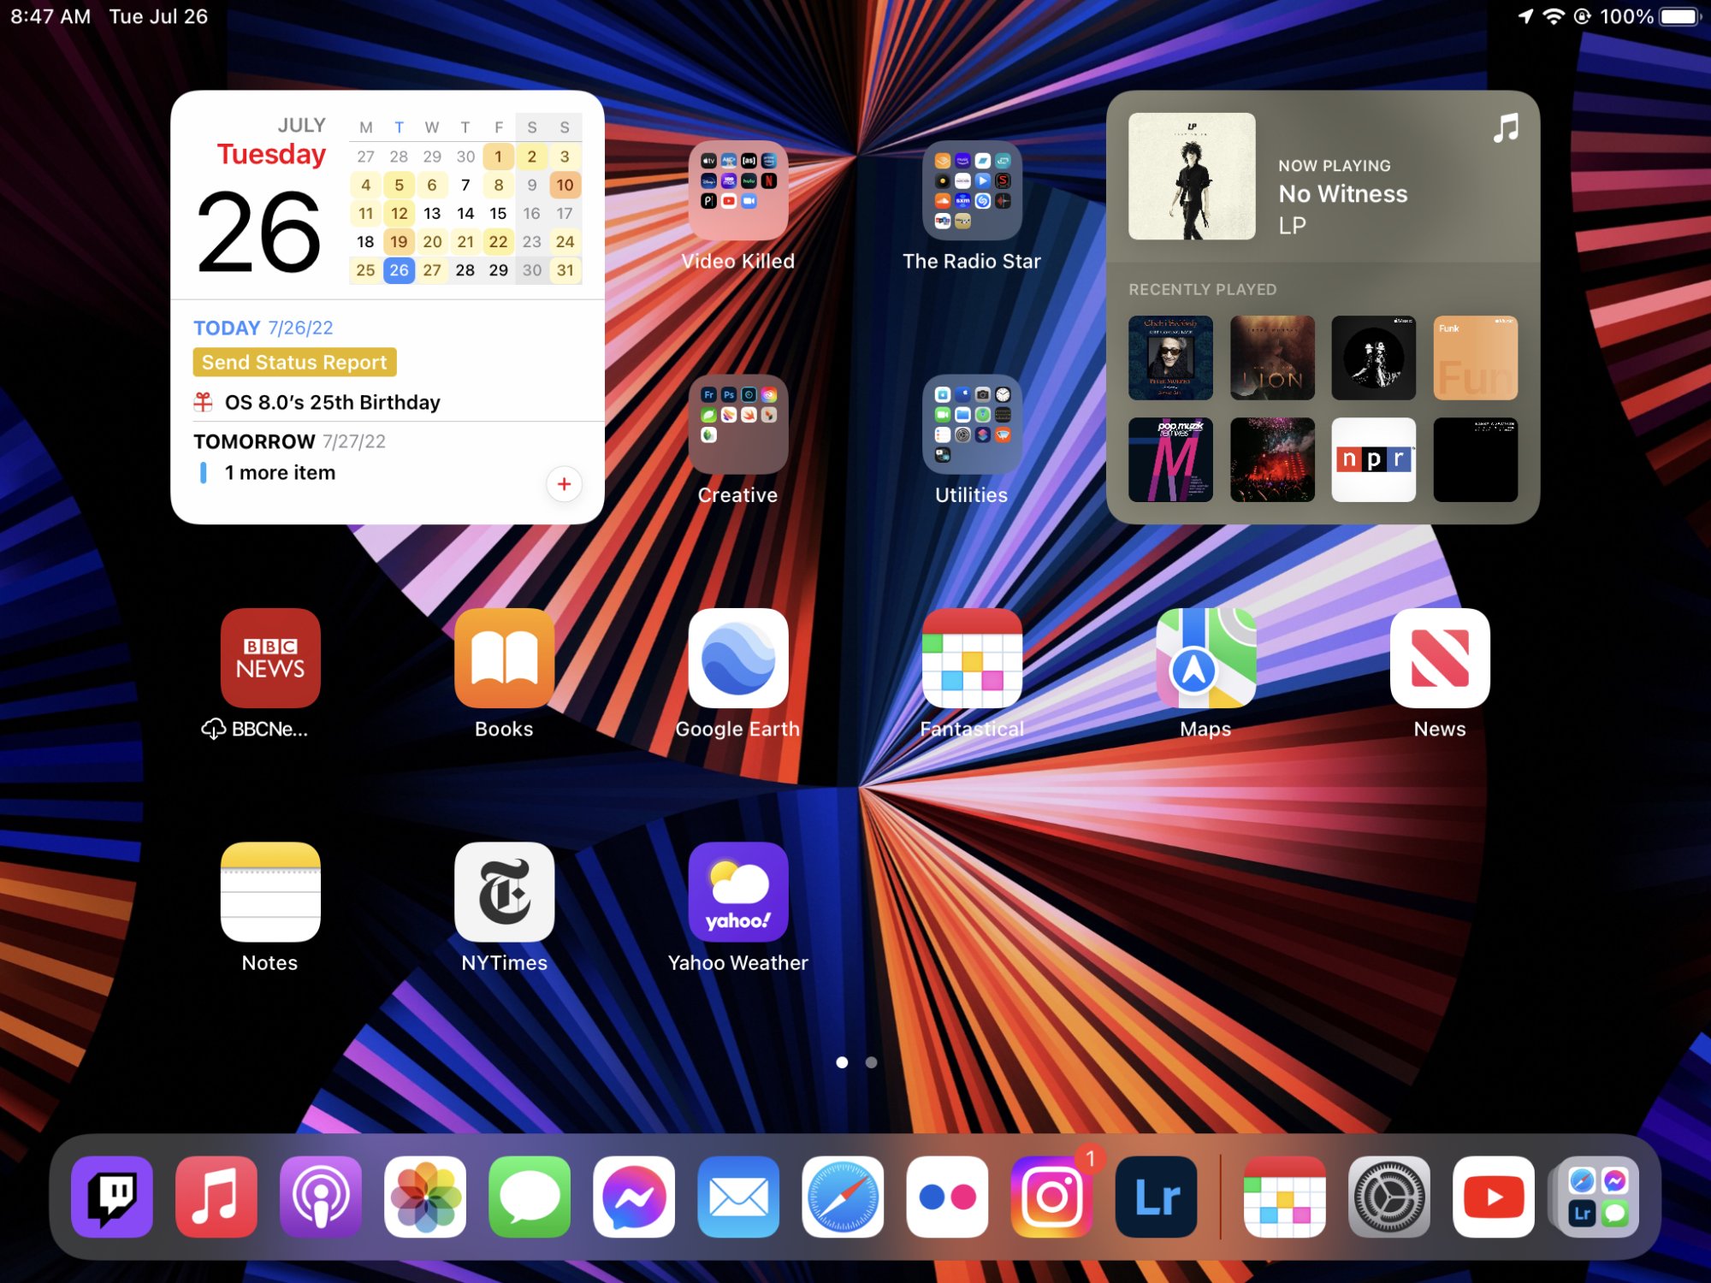Open the BBC News app
The image size is (1711, 1283).
pos(270,659)
